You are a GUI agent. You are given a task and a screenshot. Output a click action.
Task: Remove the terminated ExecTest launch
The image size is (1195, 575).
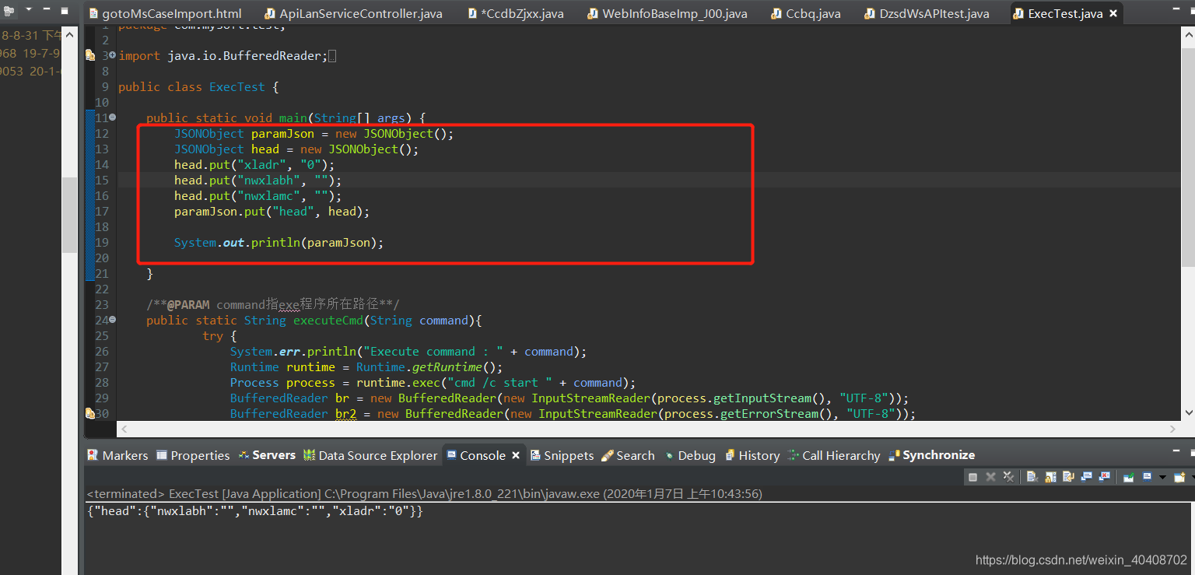[x=990, y=477]
